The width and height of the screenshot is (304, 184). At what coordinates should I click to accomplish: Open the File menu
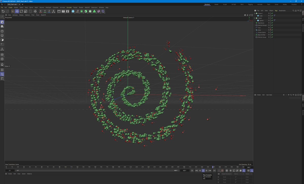(2, 8)
